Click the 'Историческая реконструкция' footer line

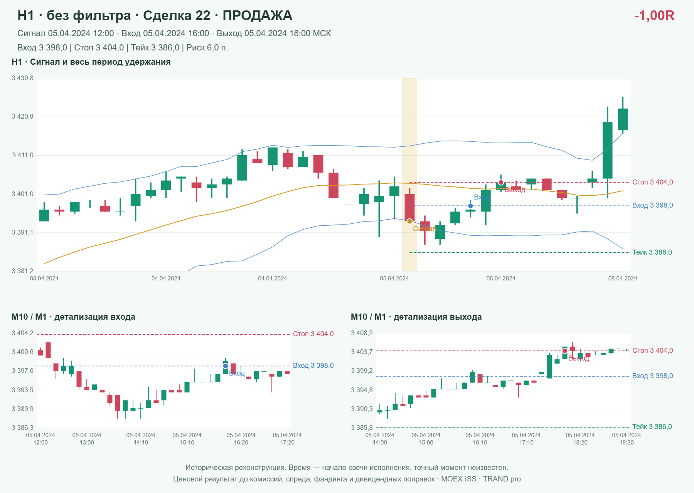tap(347, 468)
